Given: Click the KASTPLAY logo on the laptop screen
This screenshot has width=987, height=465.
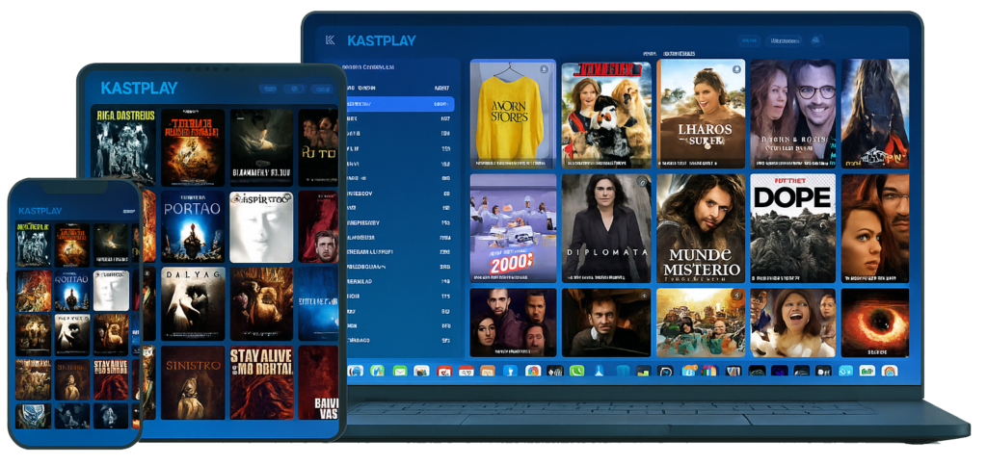Looking at the screenshot, I should (x=383, y=40).
